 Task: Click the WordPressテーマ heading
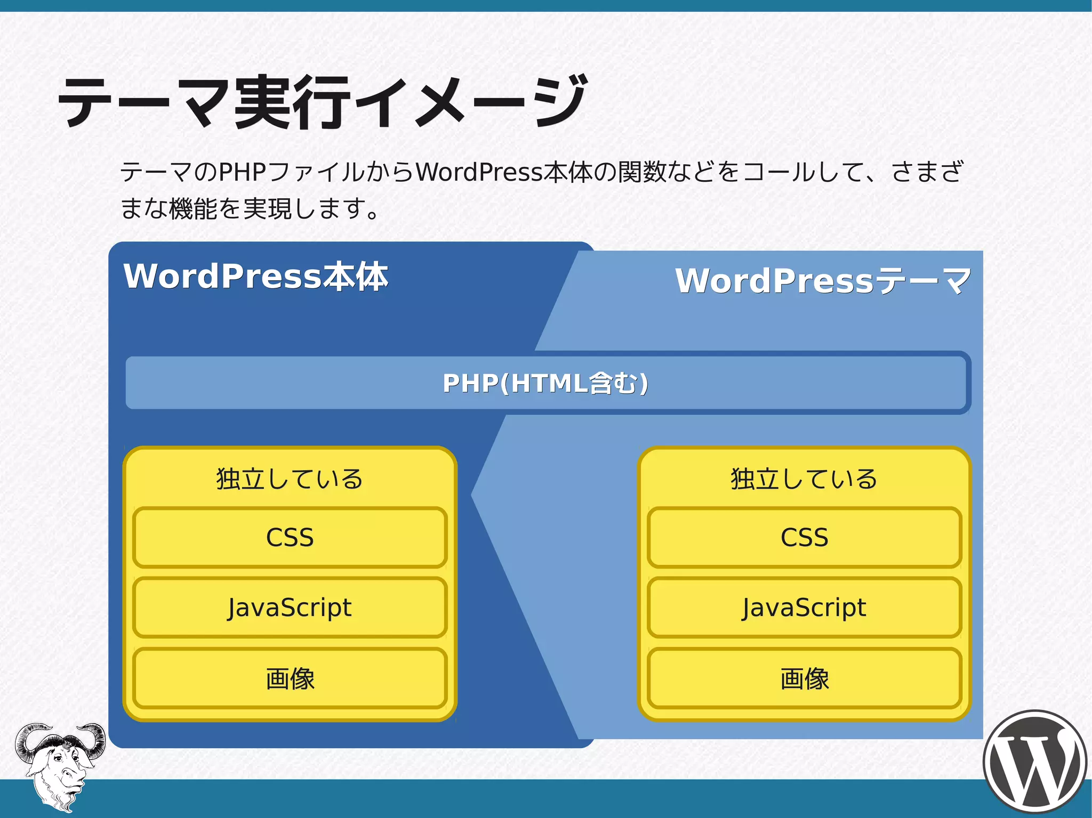pos(823,280)
